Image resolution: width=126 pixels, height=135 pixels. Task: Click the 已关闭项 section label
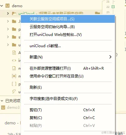(x=13, y=101)
